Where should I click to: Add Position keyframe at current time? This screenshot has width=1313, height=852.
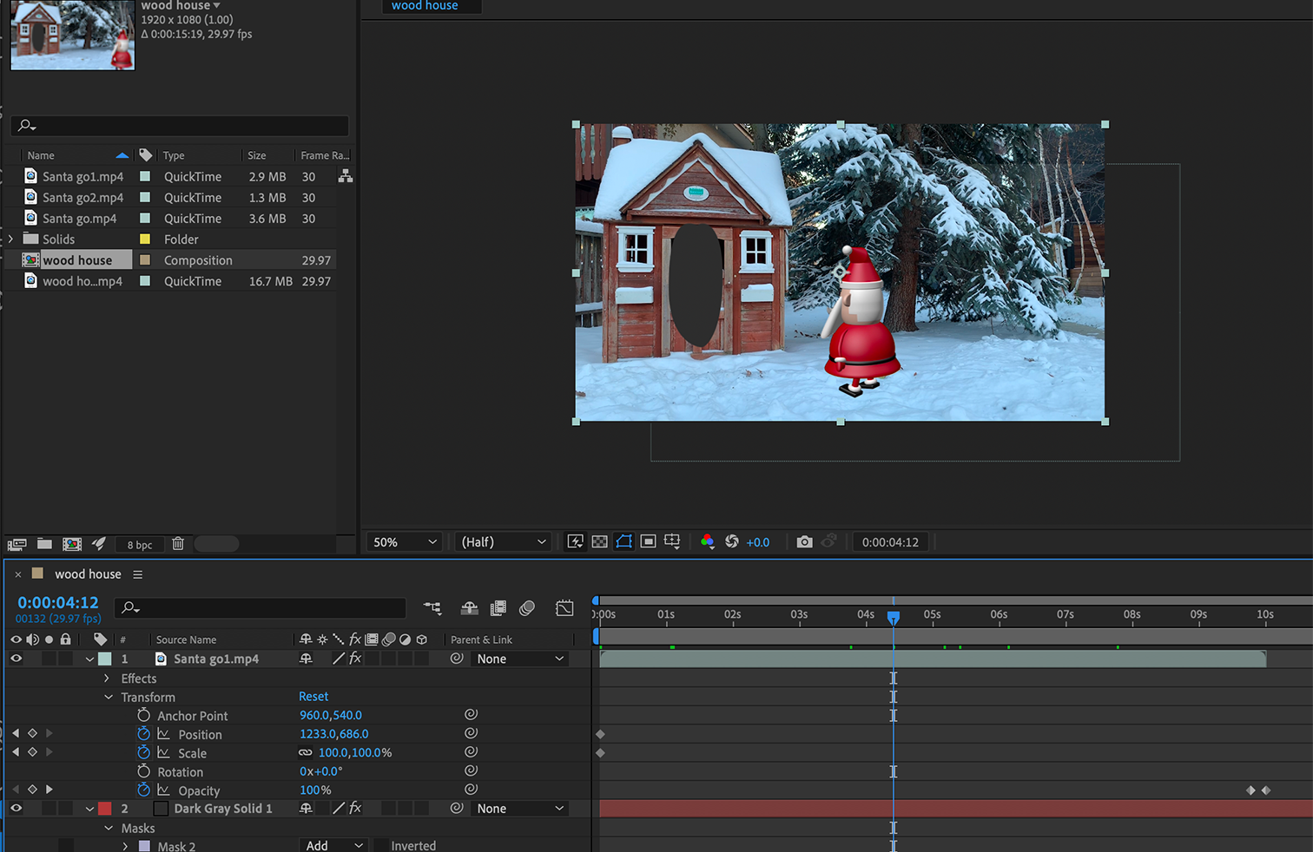coord(32,734)
